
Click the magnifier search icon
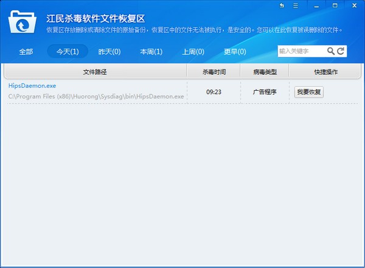pyautogui.click(x=331, y=51)
